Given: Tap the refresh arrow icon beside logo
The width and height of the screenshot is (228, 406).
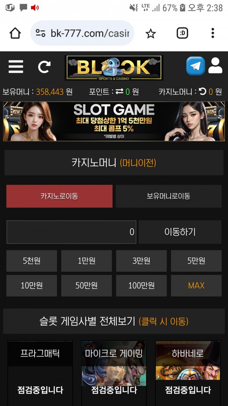Looking at the screenshot, I should pos(44,67).
